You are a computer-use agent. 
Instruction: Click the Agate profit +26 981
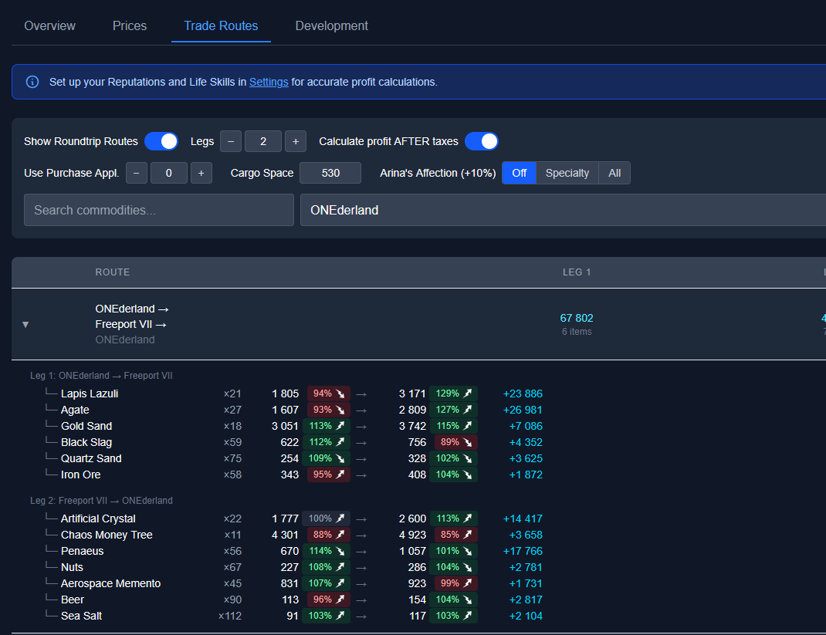coord(523,410)
